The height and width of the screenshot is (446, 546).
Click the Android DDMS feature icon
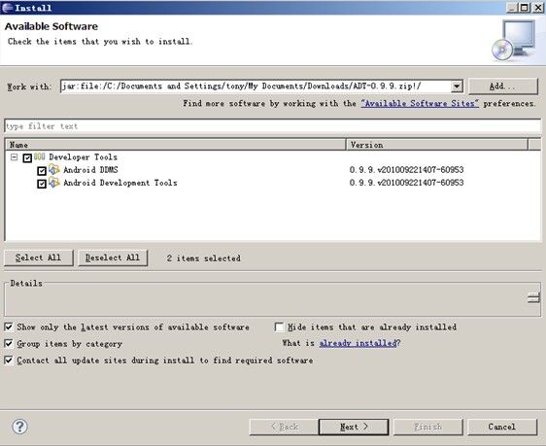[x=54, y=169]
